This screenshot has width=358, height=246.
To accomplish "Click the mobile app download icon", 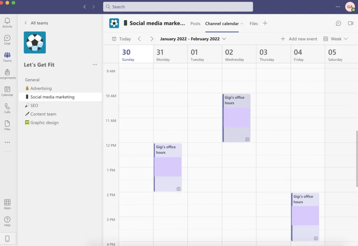I will (x=7, y=238).
